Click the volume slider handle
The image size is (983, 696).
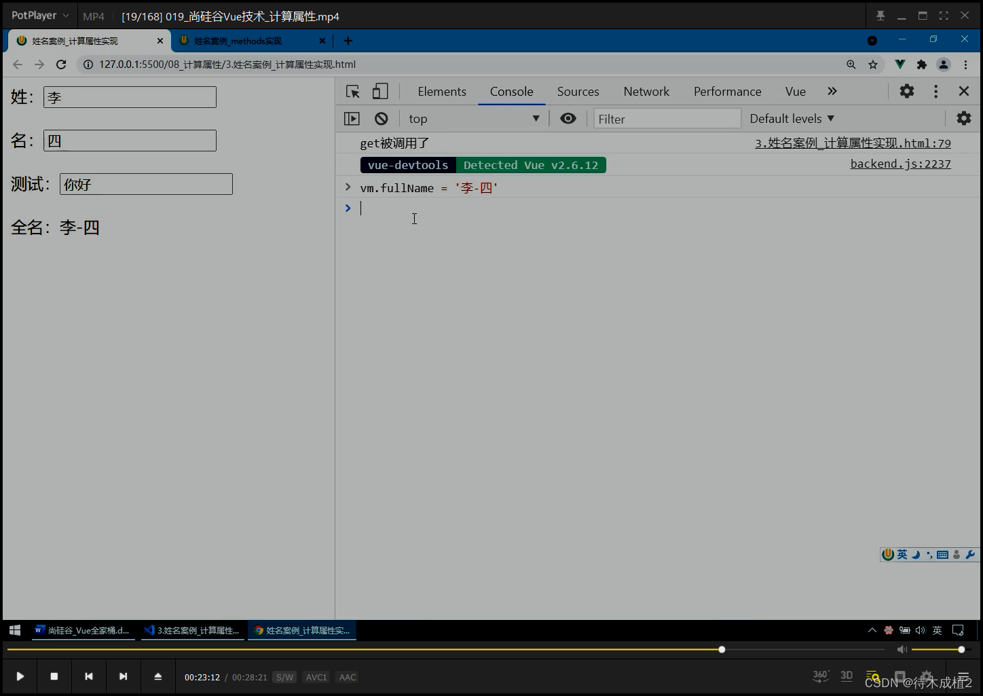961,650
